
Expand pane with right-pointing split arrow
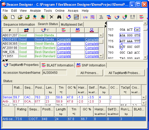click(x=106, y=26)
